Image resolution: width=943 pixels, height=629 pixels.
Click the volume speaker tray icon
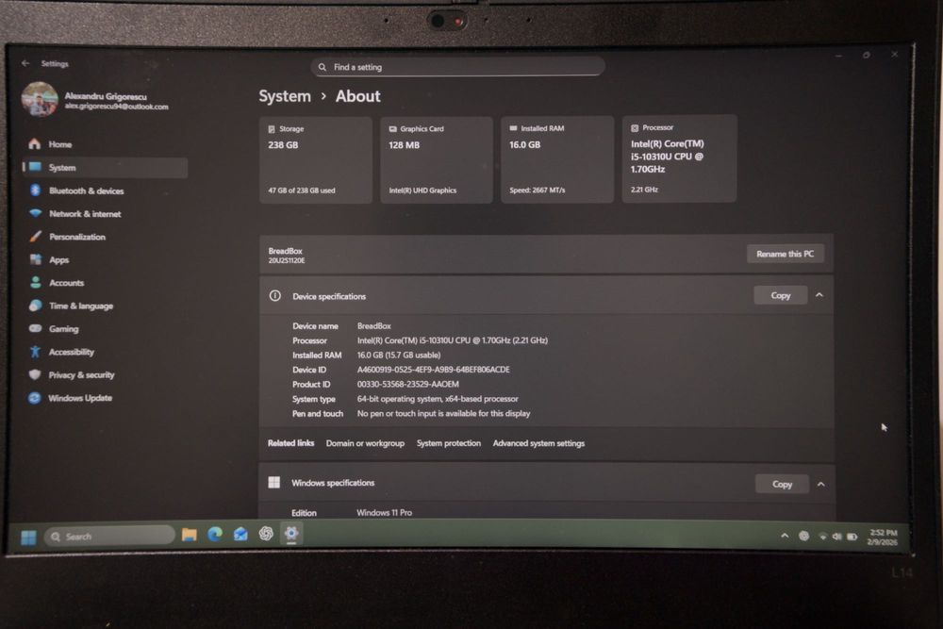tap(836, 537)
